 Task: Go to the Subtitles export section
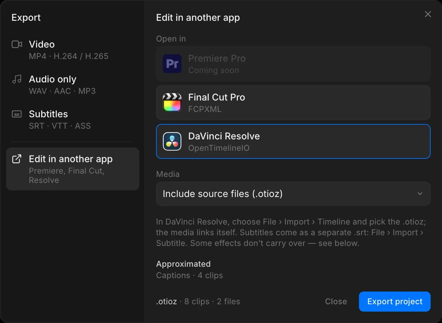(73, 120)
